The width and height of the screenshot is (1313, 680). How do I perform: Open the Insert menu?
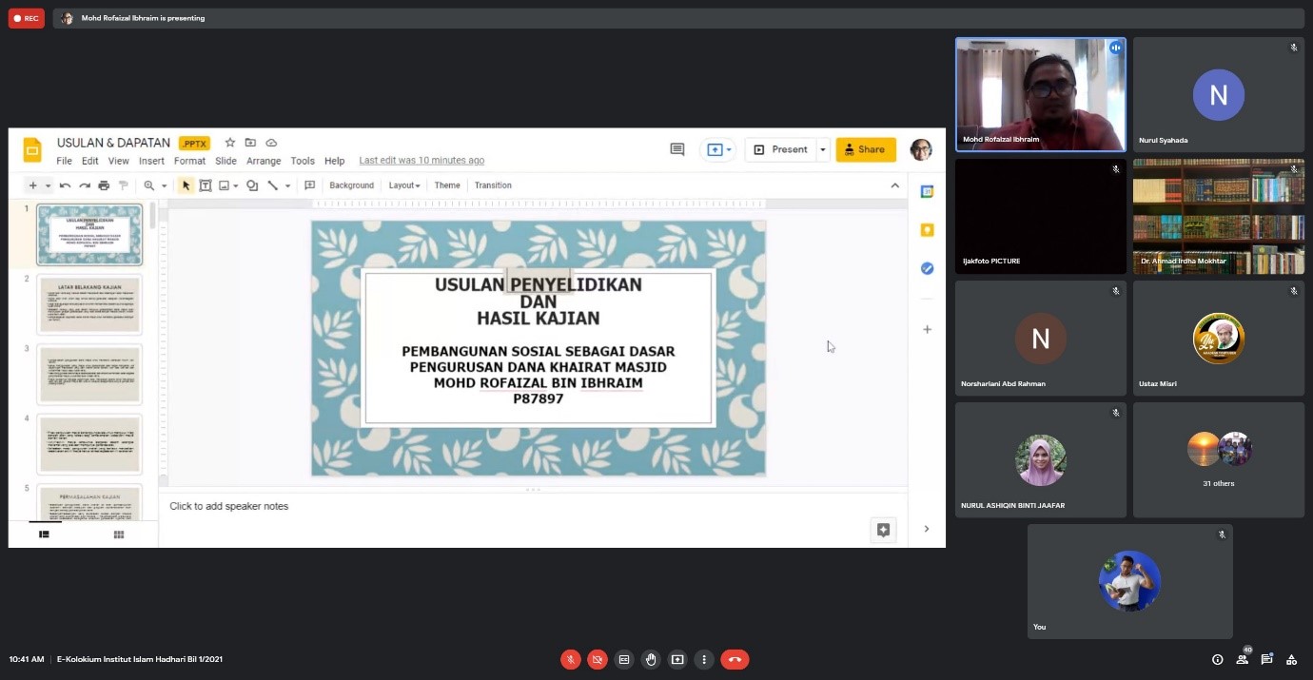[x=151, y=161]
